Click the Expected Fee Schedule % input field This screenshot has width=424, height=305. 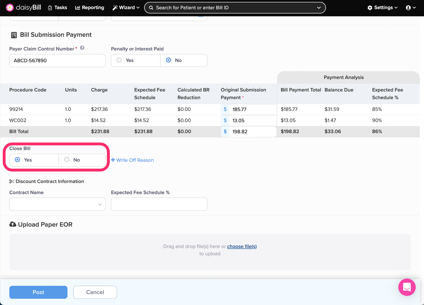click(x=159, y=204)
